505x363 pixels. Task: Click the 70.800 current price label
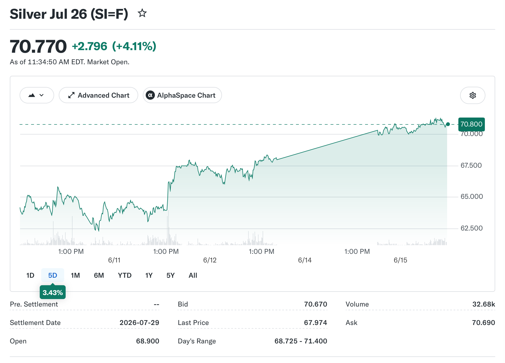pyautogui.click(x=471, y=124)
